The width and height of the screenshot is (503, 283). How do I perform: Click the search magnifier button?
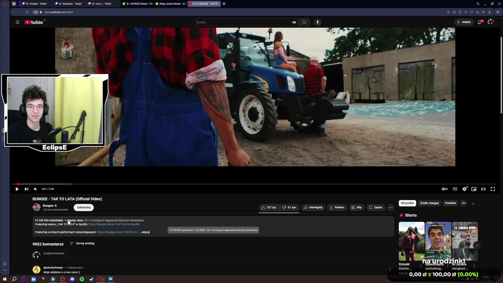pyautogui.click(x=304, y=22)
